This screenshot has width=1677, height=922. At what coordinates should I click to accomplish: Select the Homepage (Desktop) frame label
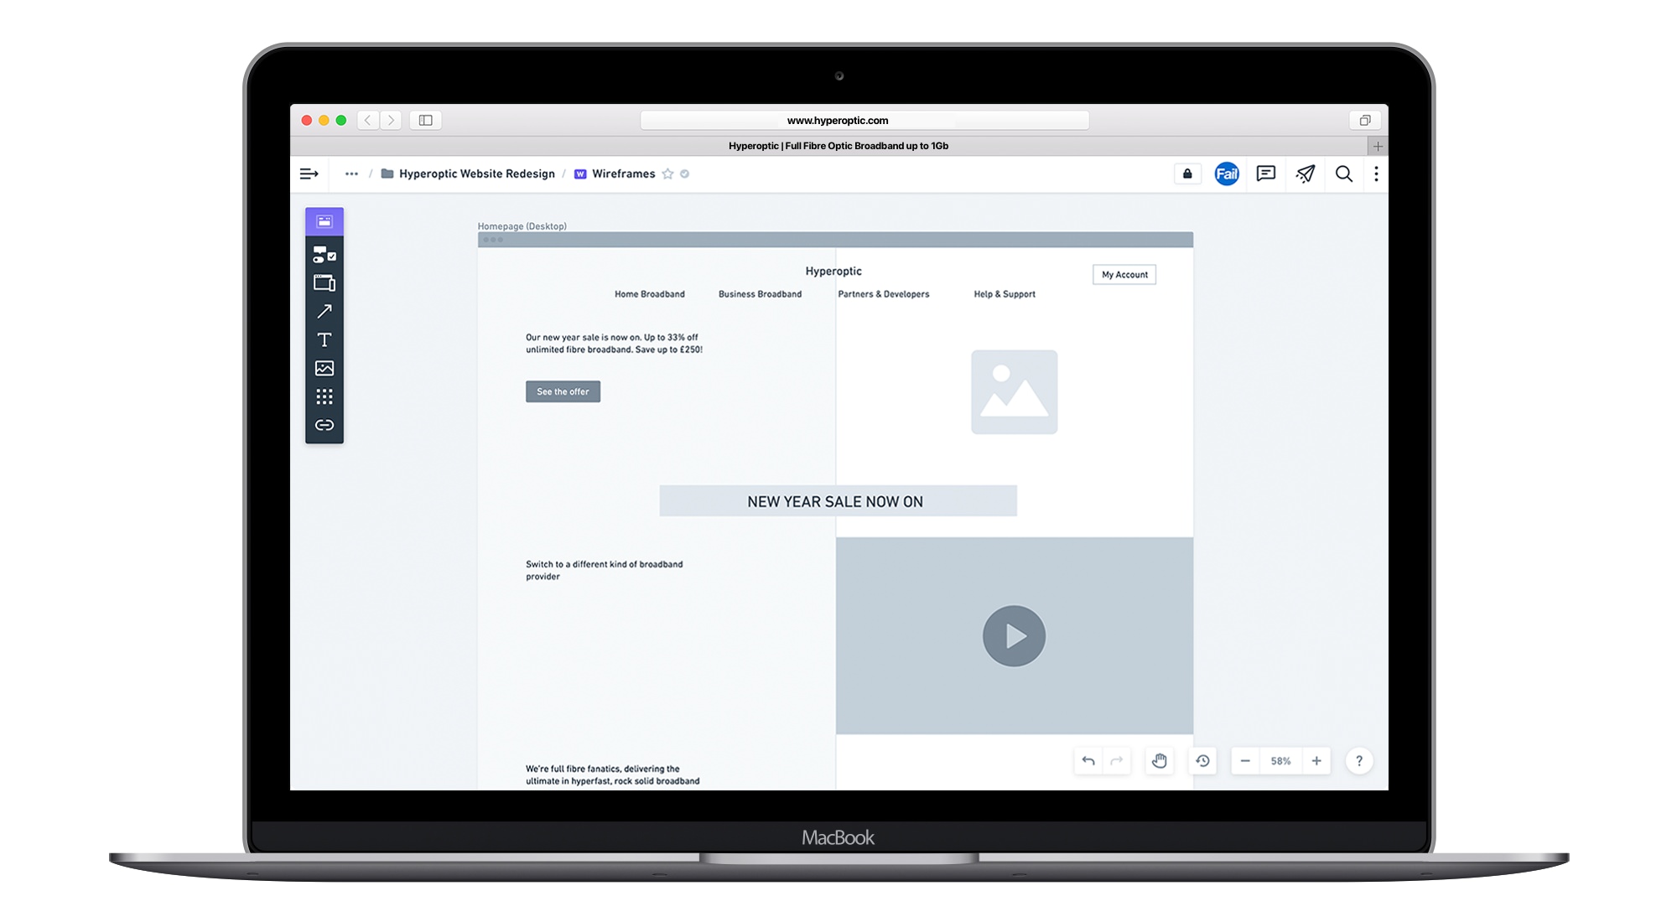[x=522, y=226]
